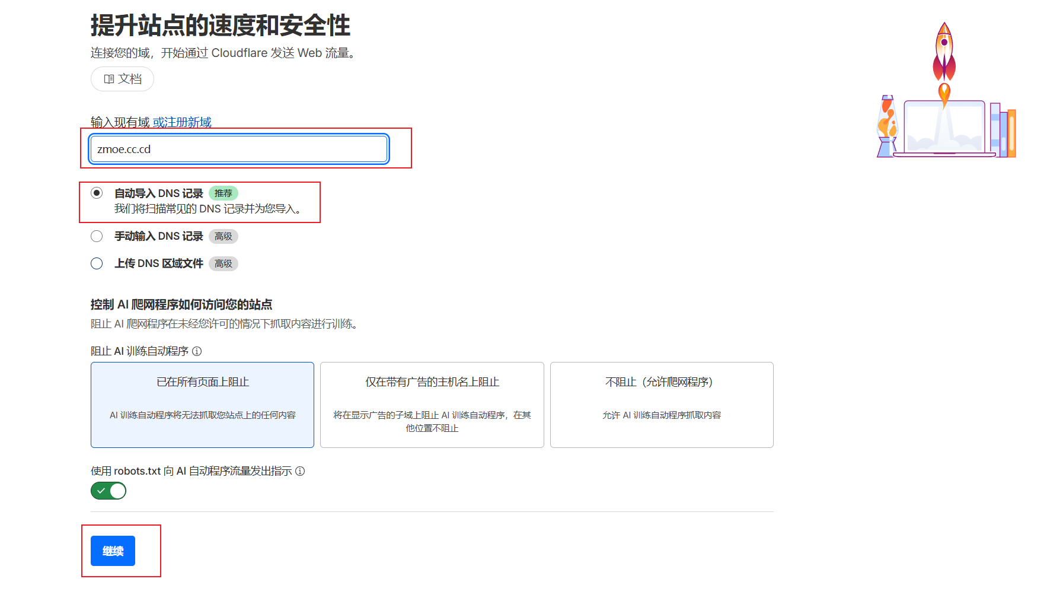Click the 提升站点的速度和安全性 heading
1047x601 pixels.
click(220, 26)
